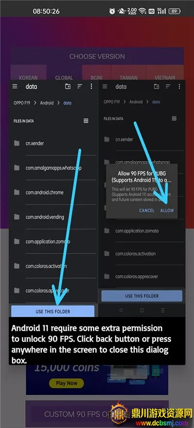Toggle grid view icon in right panel

[x=174, y=119]
